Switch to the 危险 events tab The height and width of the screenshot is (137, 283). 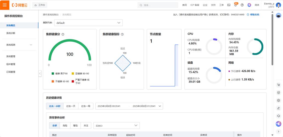(65, 125)
